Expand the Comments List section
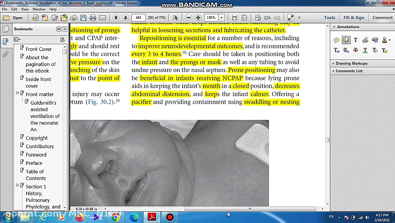Image resolution: width=395 pixels, height=223 pixels. (349, 71)
